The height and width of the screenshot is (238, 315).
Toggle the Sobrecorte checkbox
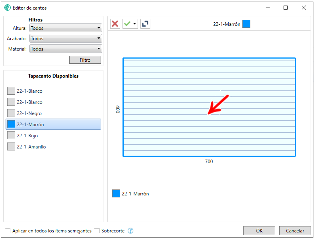point(97,230)
